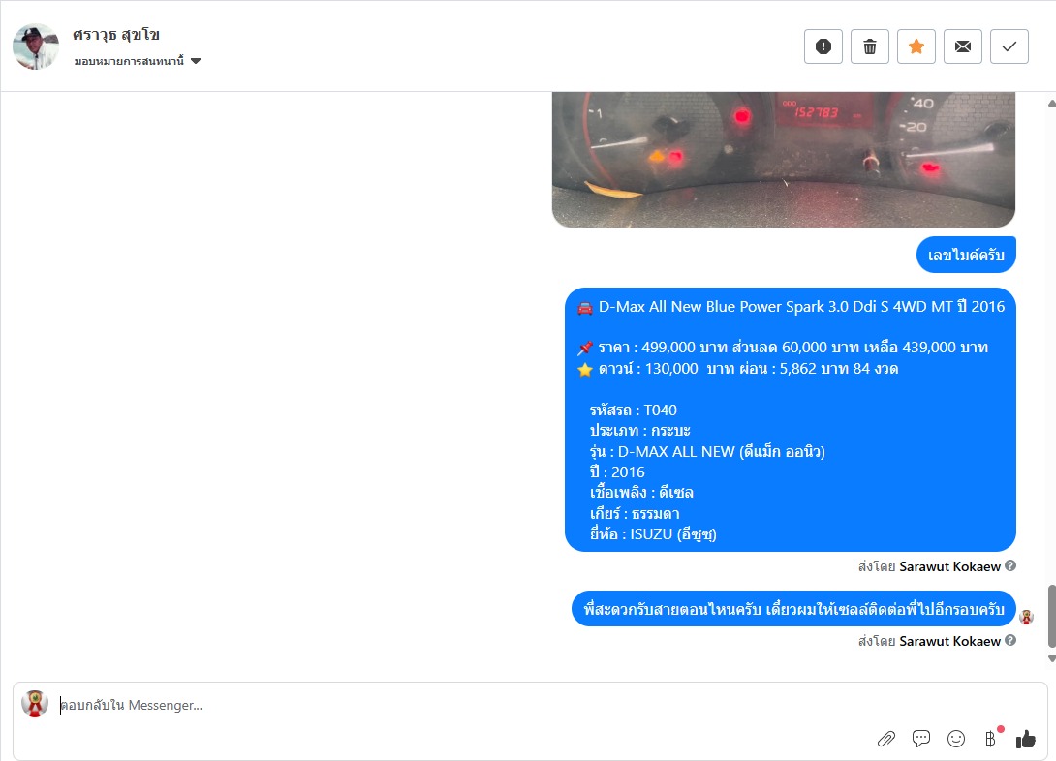Open the emoji picker smiley icon
The width and height of the screenshot is (1056, 761).
coord(955,739)
